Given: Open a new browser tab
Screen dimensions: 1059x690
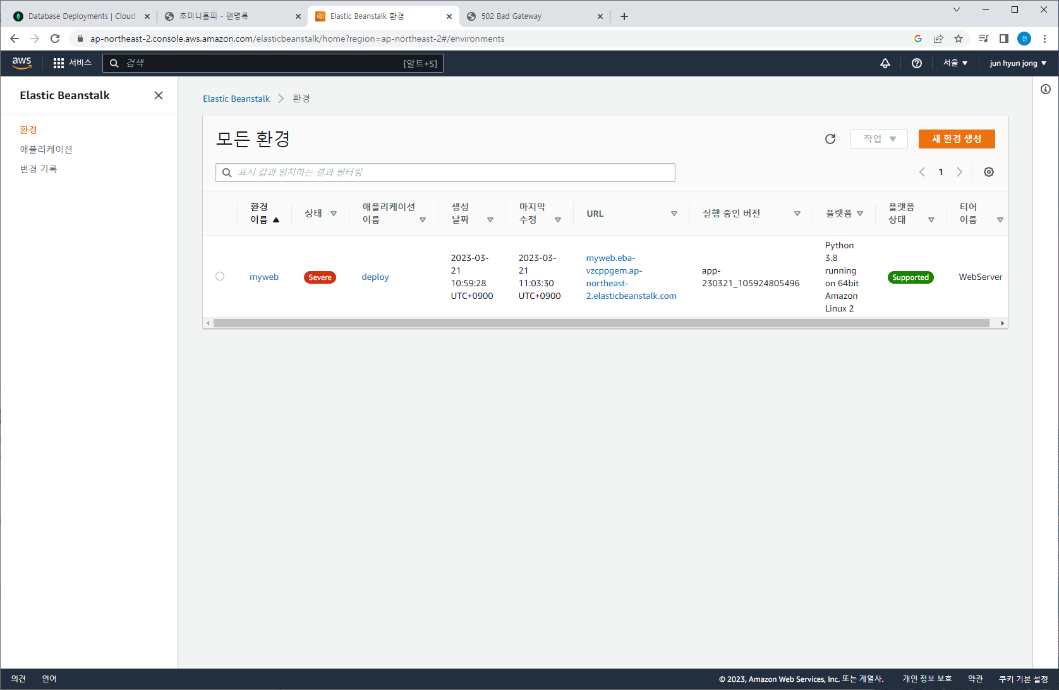Looking at the screenshot, I should [624, 16].
